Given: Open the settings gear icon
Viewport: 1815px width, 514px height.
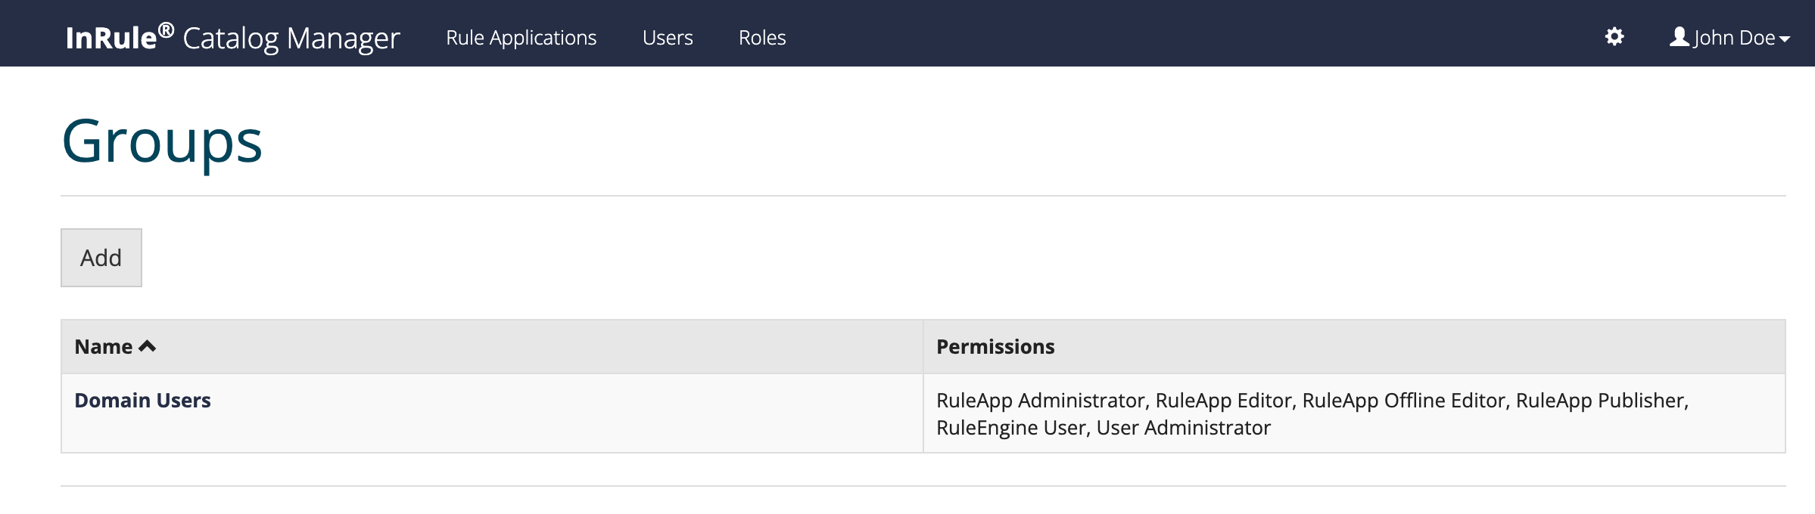Looking at the screenshot, I should tap(1614, 37).
